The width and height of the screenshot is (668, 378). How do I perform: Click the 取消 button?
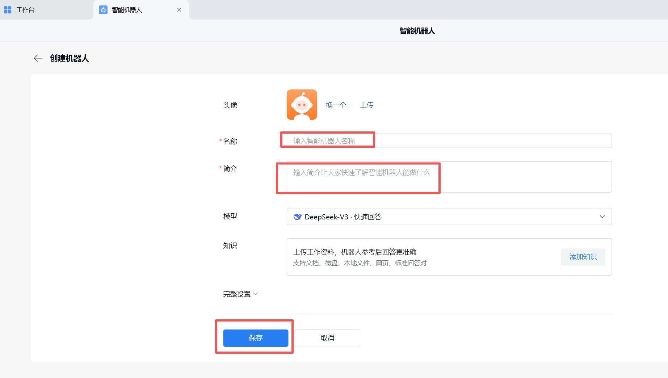tap(327, 338)
